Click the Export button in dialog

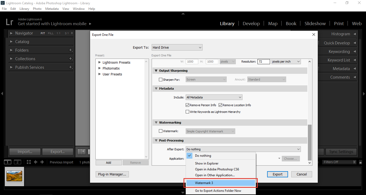point(278,174)
